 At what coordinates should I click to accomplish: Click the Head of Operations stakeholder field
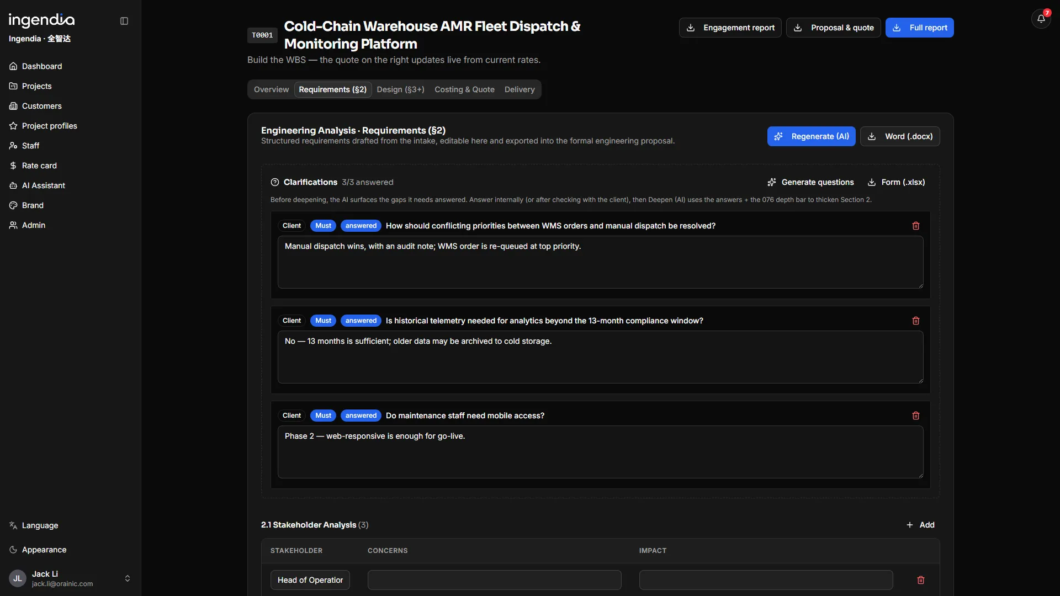pyautogui.click(x=310, y=580)
